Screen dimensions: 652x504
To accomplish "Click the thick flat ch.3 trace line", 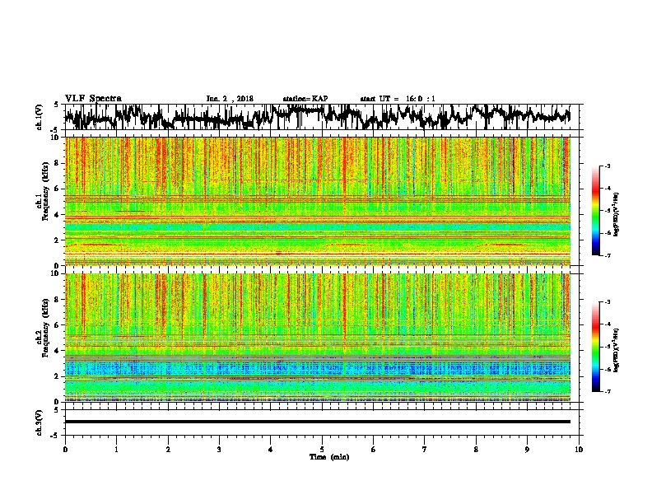I will 318,422.
